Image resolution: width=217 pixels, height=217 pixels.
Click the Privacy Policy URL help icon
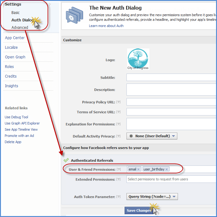[x=118, y=102]
